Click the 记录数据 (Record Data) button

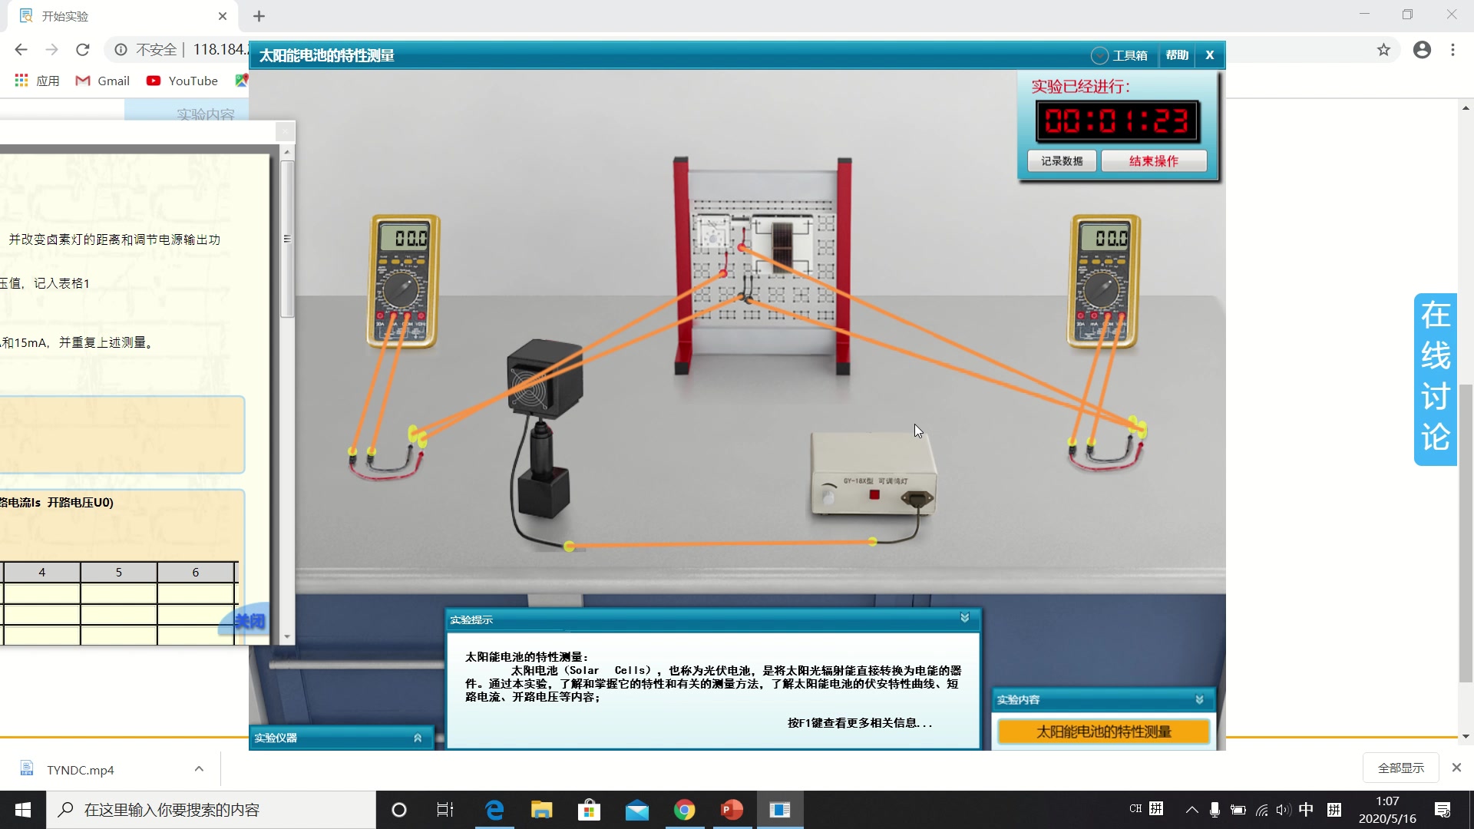pyautogui.click(x=1062, y=161)
